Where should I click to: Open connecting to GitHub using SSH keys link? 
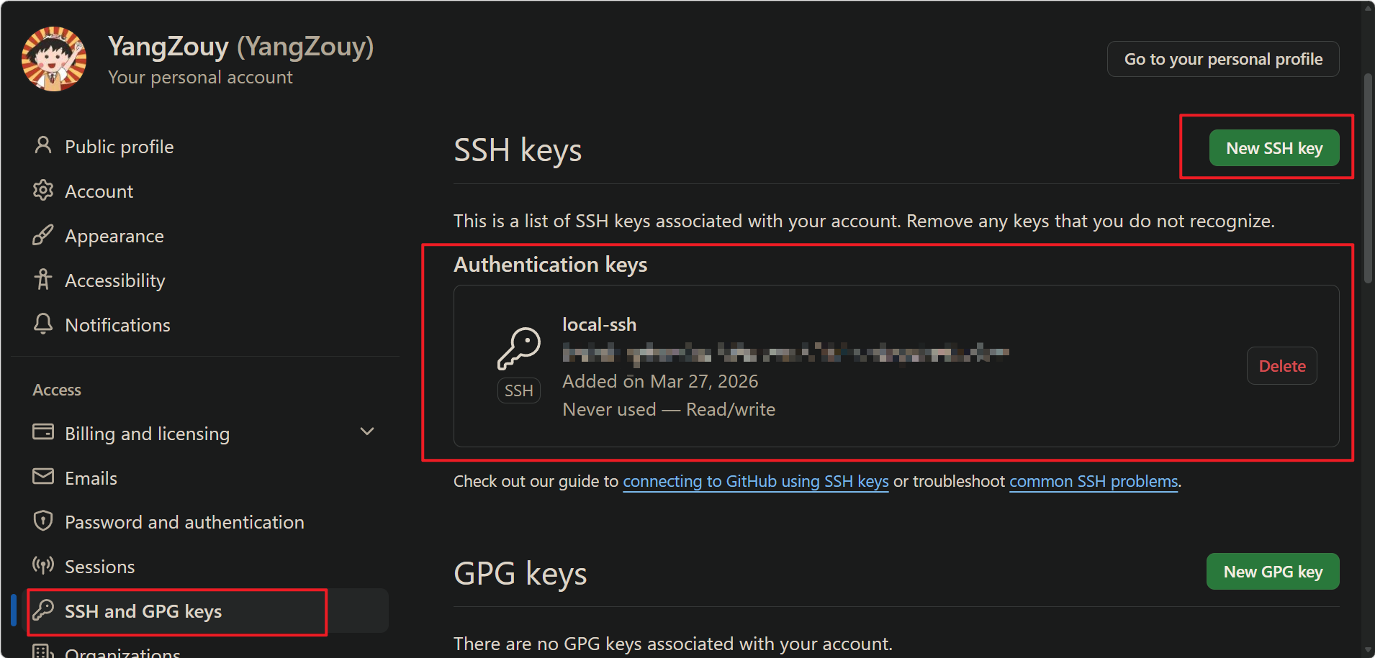pyautogui.click(x=755, y=481)
